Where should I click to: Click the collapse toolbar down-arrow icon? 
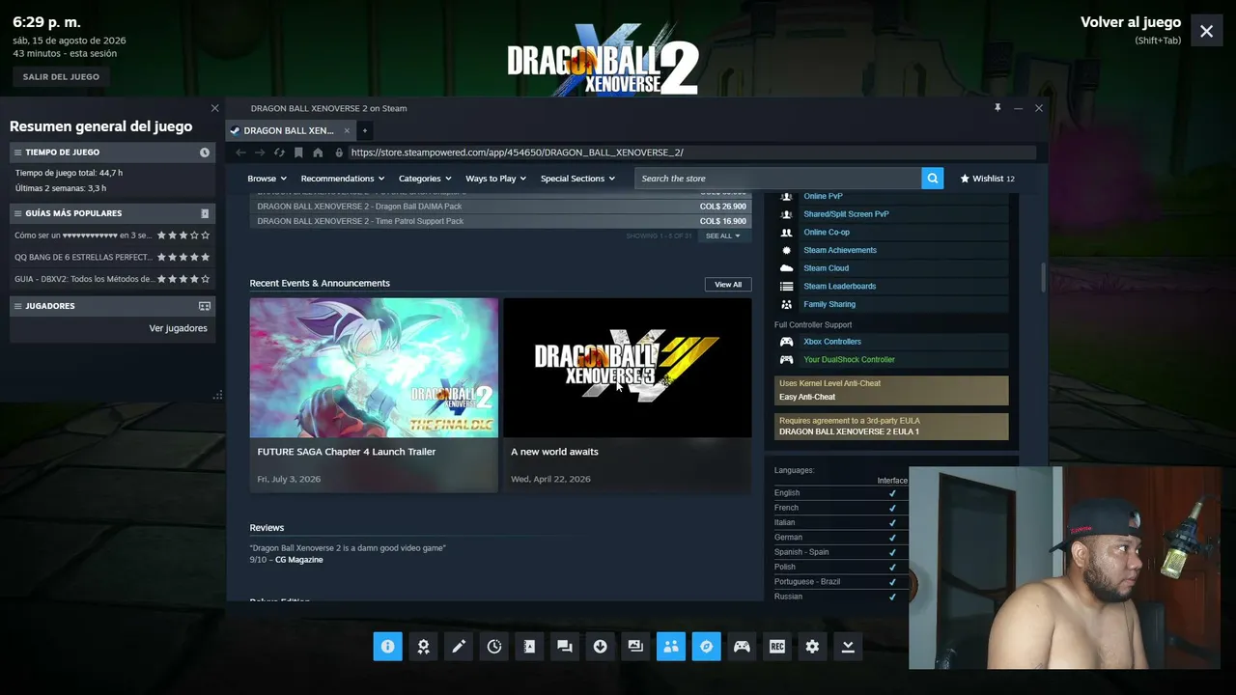[848, 647]
